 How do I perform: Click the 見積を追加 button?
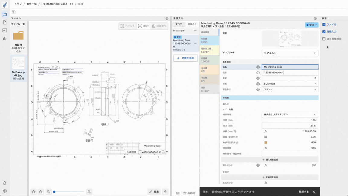pos(185,58)
